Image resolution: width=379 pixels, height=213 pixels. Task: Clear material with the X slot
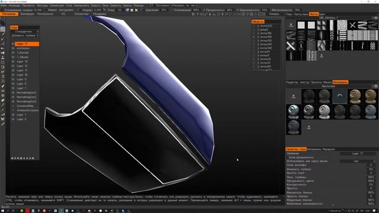(294, 96)
